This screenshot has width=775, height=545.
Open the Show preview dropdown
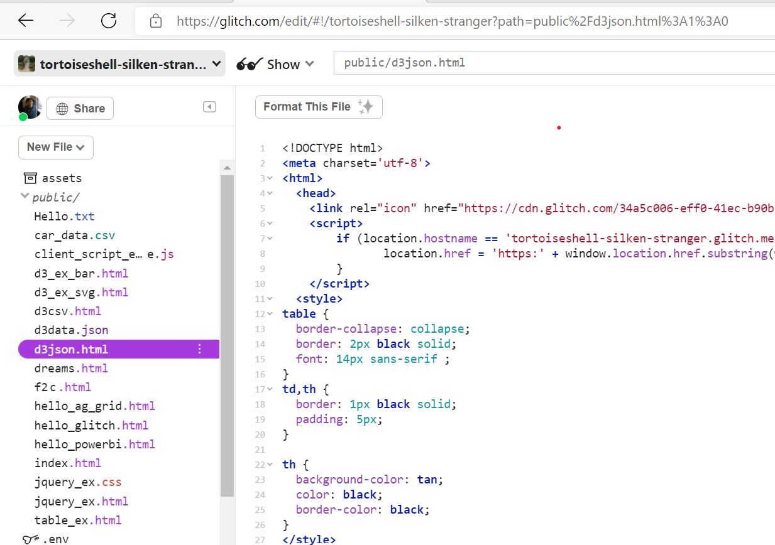[x=275, y=64]
